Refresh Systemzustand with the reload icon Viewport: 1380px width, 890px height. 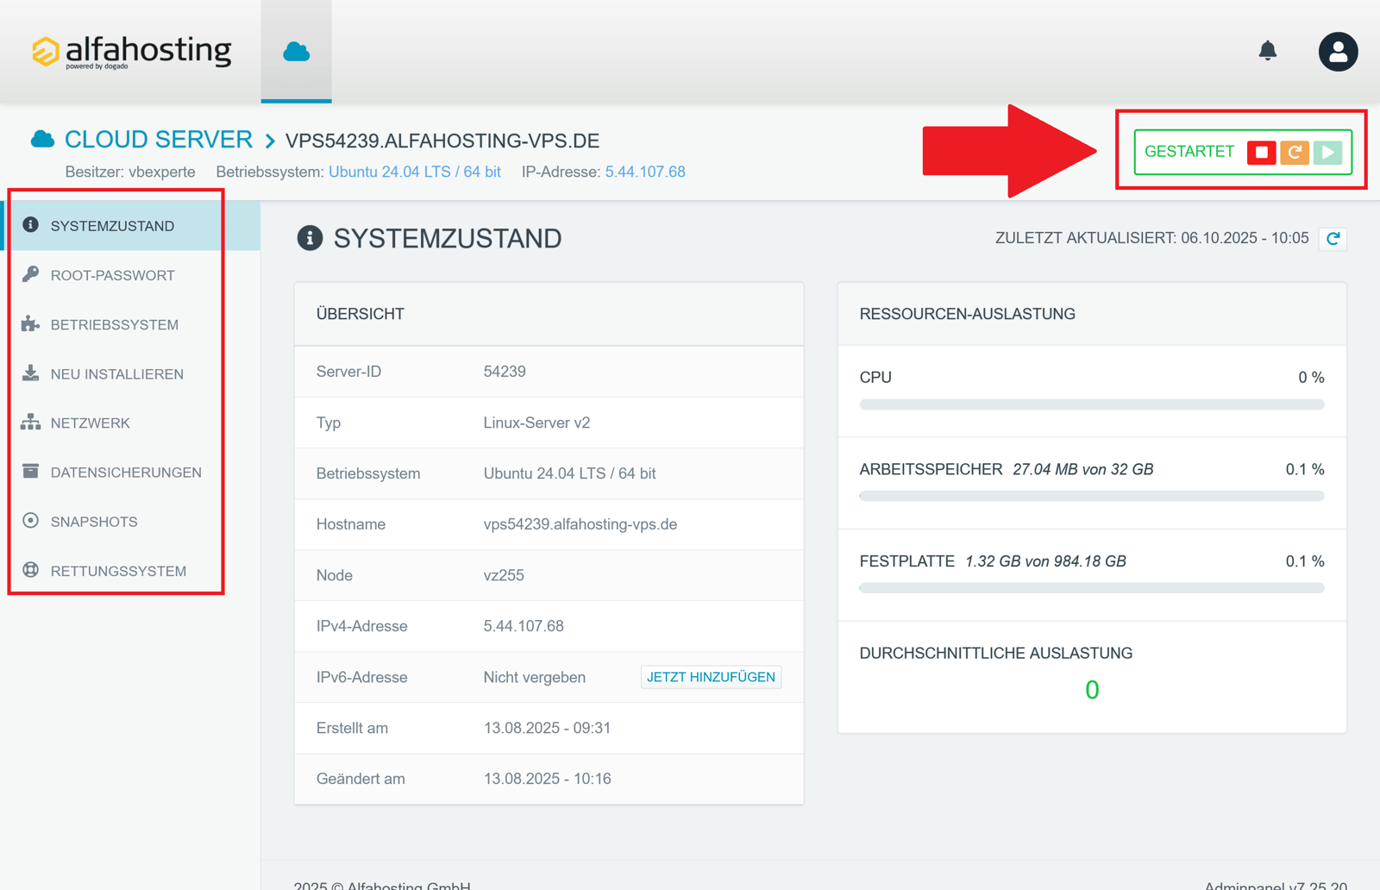click(1333, 239)
